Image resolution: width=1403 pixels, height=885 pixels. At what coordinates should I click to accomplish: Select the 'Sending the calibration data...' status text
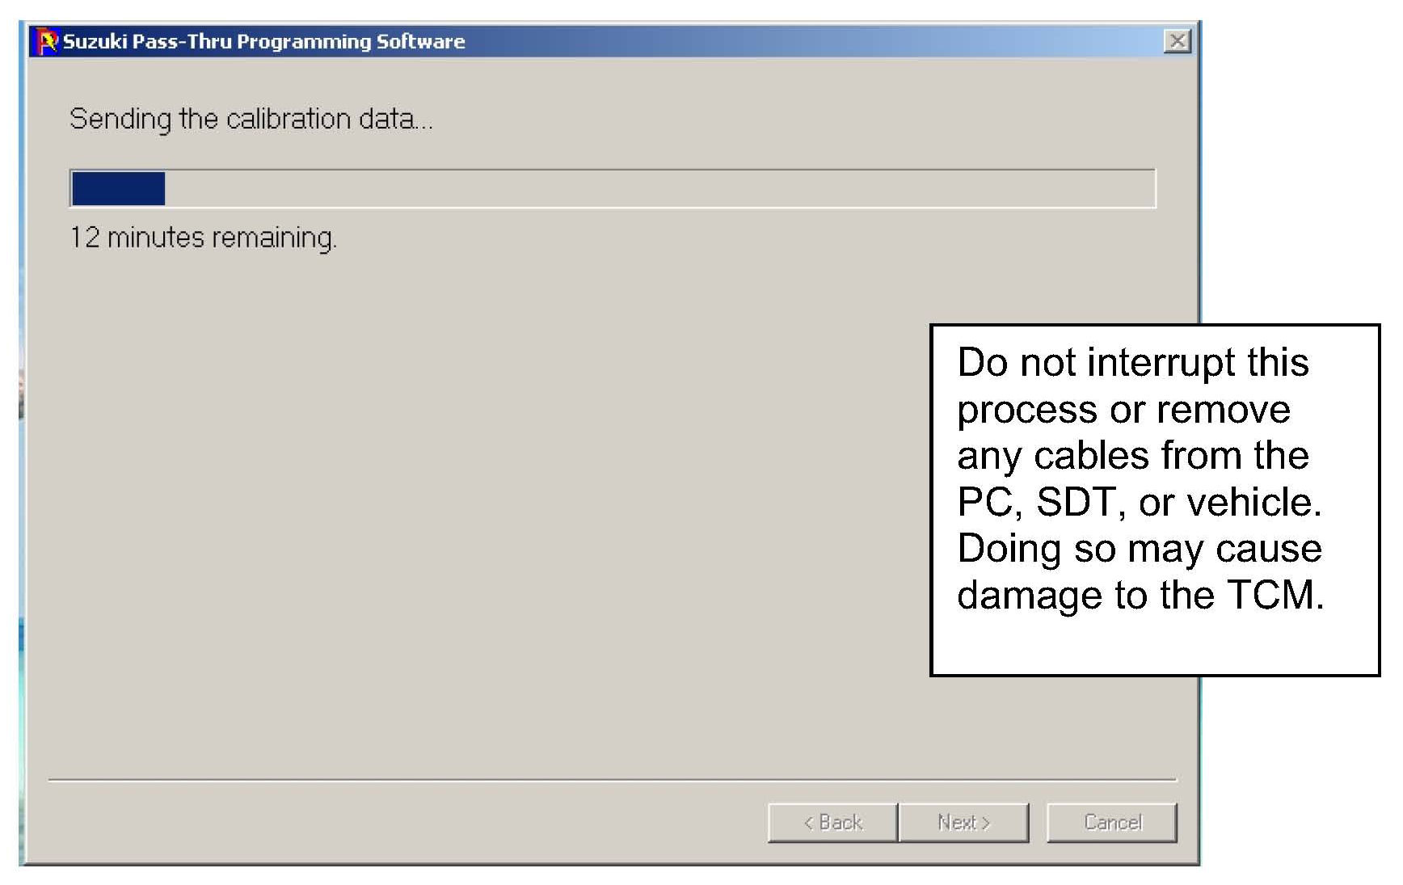pyautogui.click(x=251, y=120)
